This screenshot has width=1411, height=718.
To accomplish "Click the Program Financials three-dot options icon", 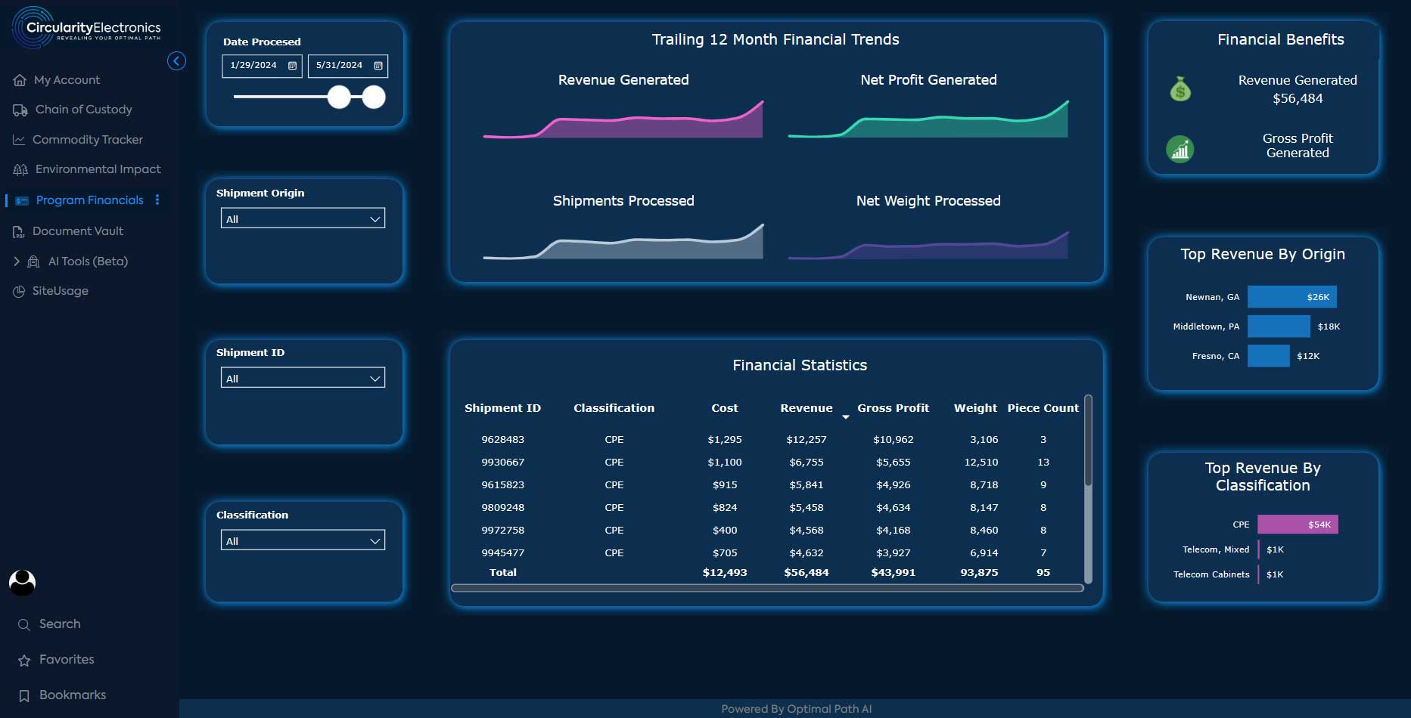I will [157, 200].
